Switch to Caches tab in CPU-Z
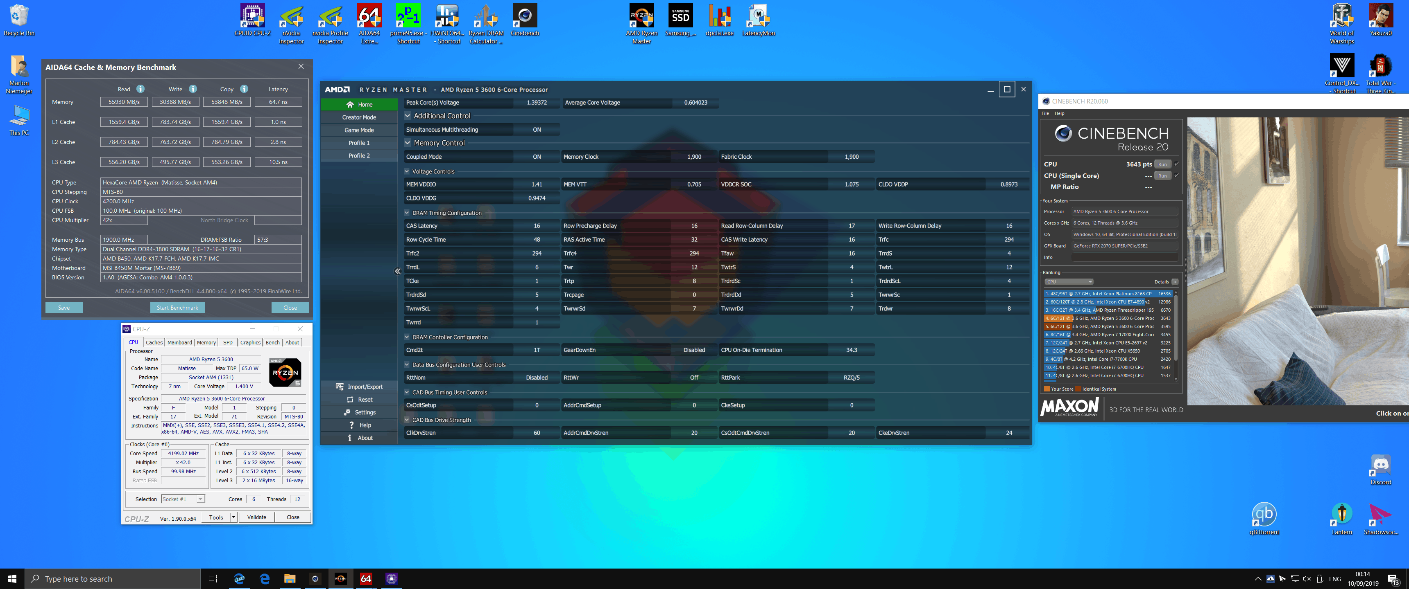This screenshot has height=589, width=1409. [x=154, y=343]
